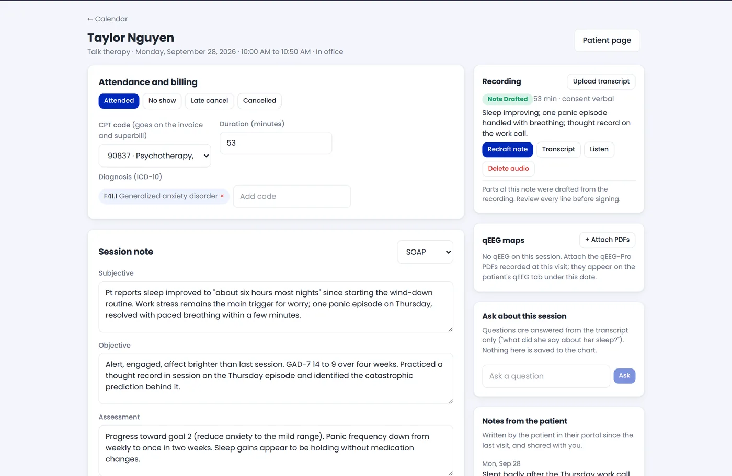Click the Add code field

tap(292, 196)
